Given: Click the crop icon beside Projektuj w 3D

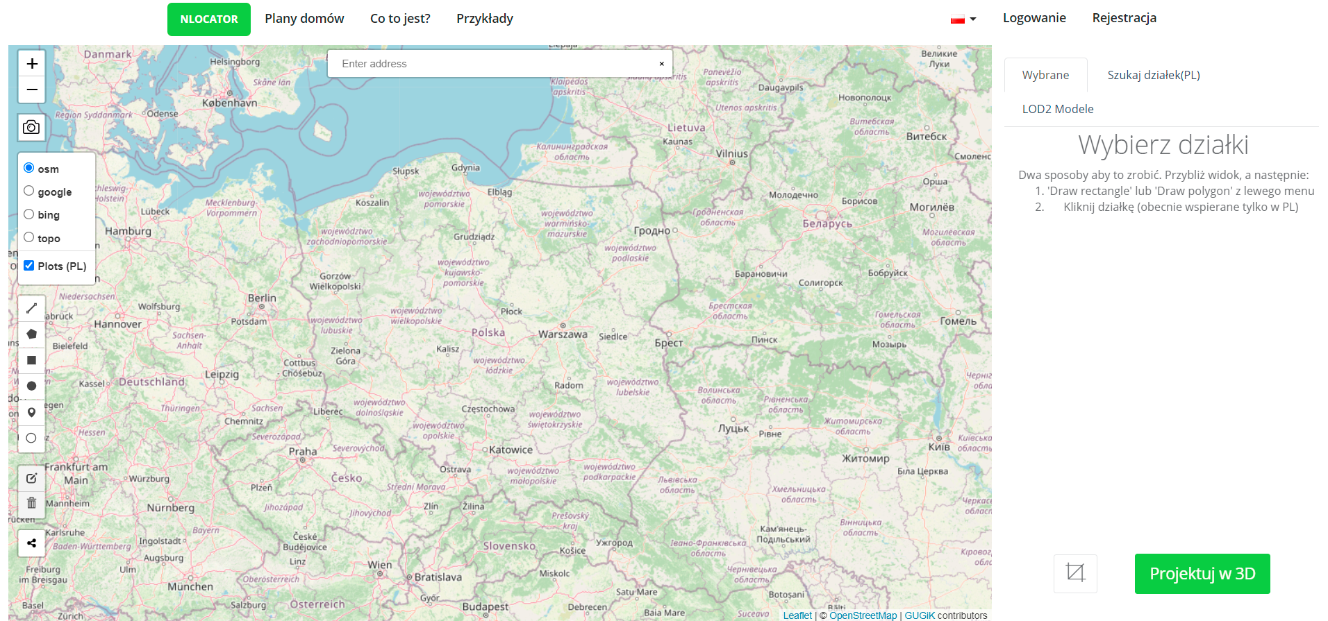Looking at the screenshot, I should point(1075,573).
